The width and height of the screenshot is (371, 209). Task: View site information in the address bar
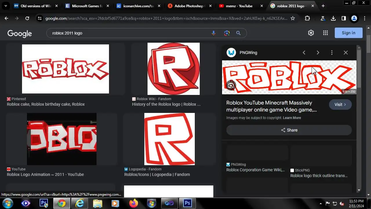(40, 18)
